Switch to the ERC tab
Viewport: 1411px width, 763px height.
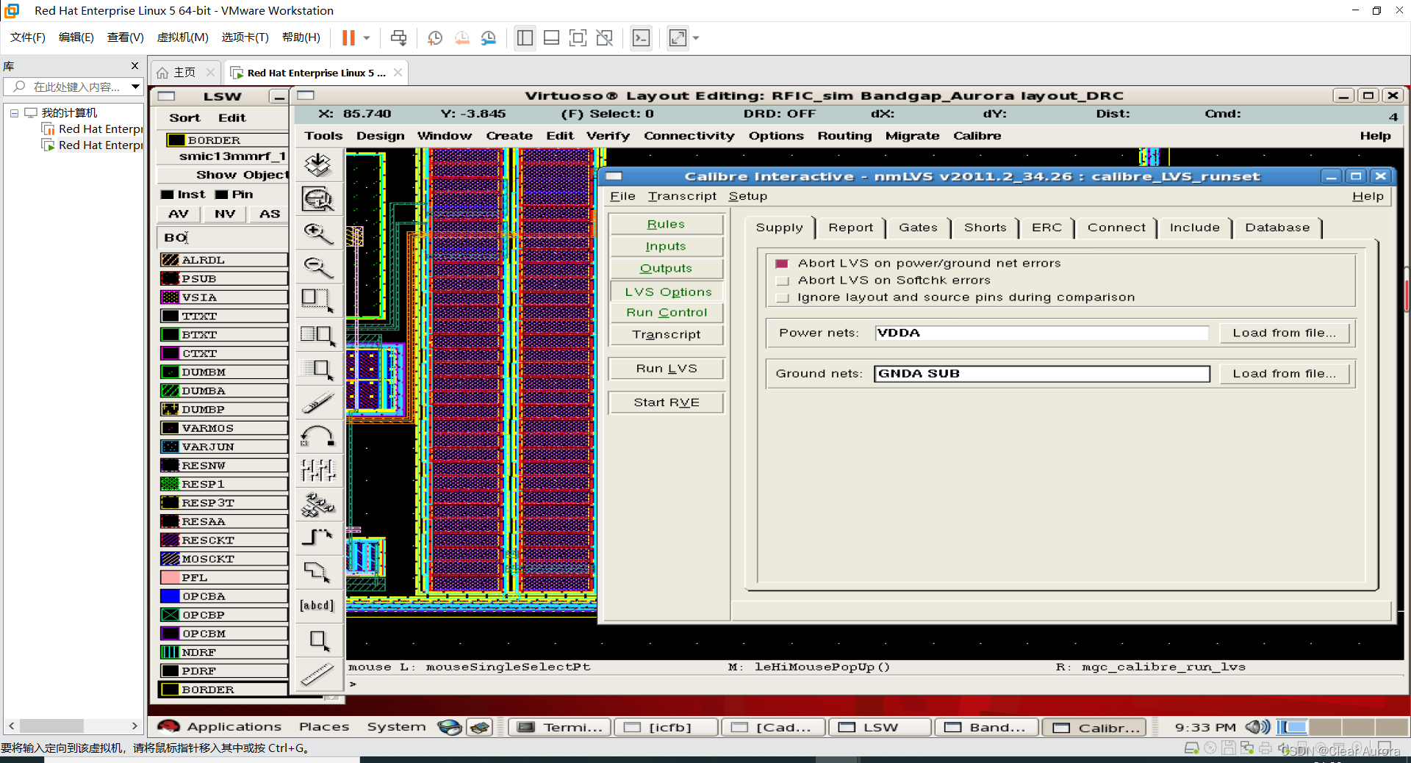pyautogui.click(x=1046, y=228)
